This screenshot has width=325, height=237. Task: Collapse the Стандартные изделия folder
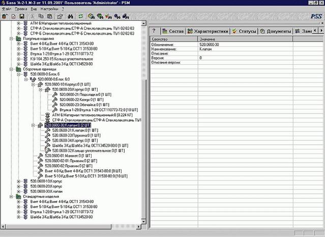11,197
